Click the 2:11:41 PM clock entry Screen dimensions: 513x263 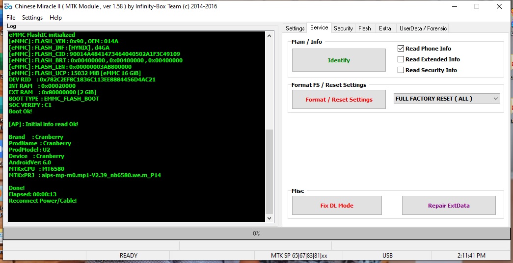(471, 256)
